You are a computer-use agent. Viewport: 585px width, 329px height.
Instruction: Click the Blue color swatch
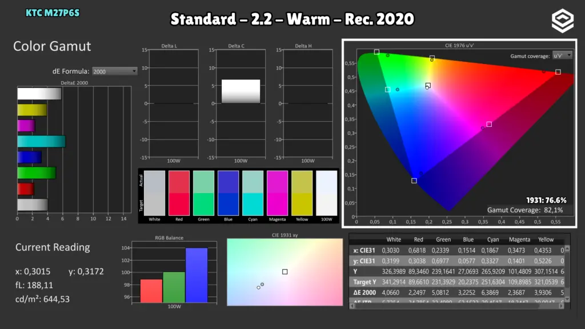(229, 193)
